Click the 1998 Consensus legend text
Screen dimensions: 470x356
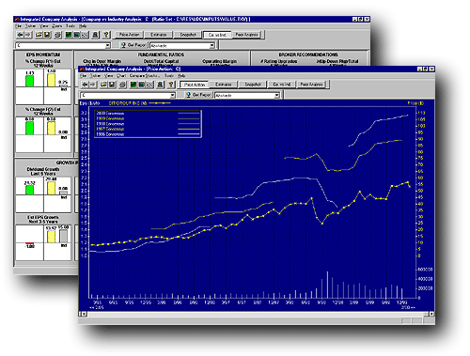pyautogui.click(x=110, y=124)
